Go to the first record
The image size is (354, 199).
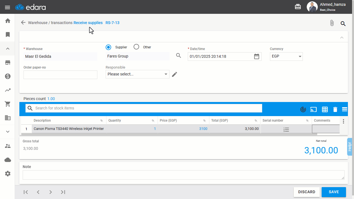tap(26, 192)
